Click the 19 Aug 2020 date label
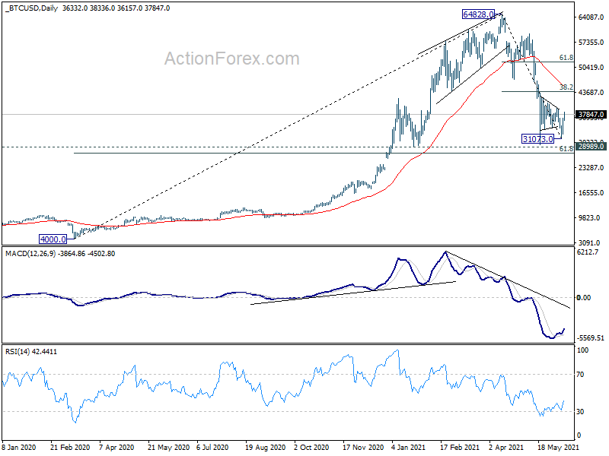This screenshot has width=609, height=456. coord(265,448)
